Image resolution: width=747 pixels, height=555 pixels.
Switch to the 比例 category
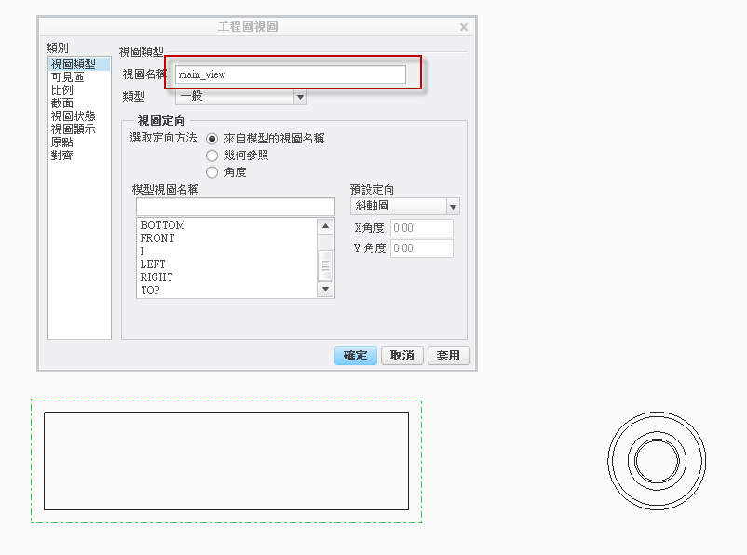(x=61, y=90)
